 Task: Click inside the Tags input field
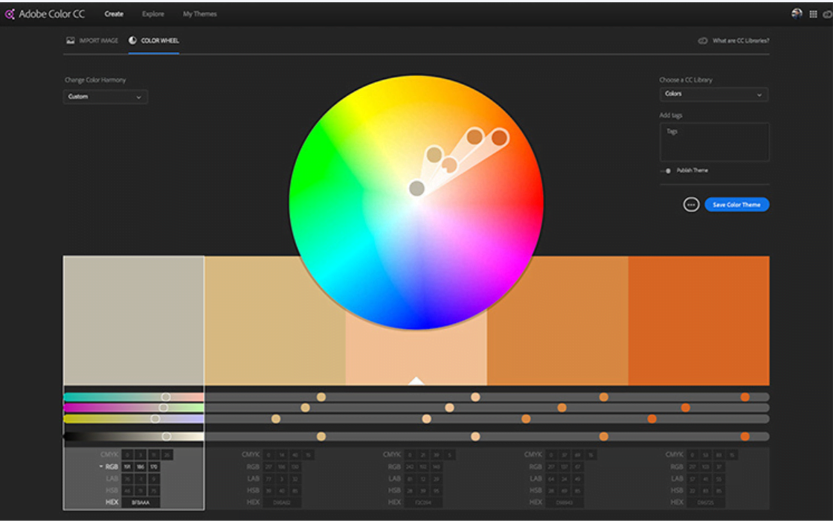coord(714,141)
